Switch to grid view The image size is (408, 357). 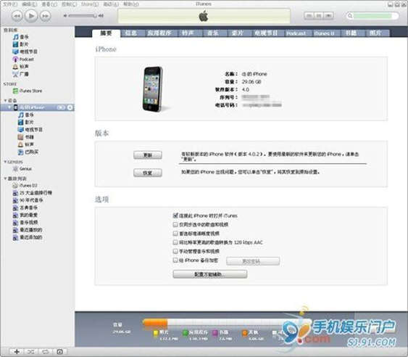pos(319,16)
